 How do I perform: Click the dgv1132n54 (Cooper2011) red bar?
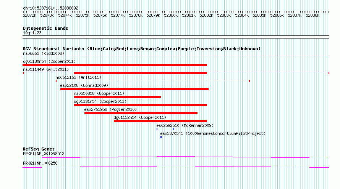click(x=160, y=121)
